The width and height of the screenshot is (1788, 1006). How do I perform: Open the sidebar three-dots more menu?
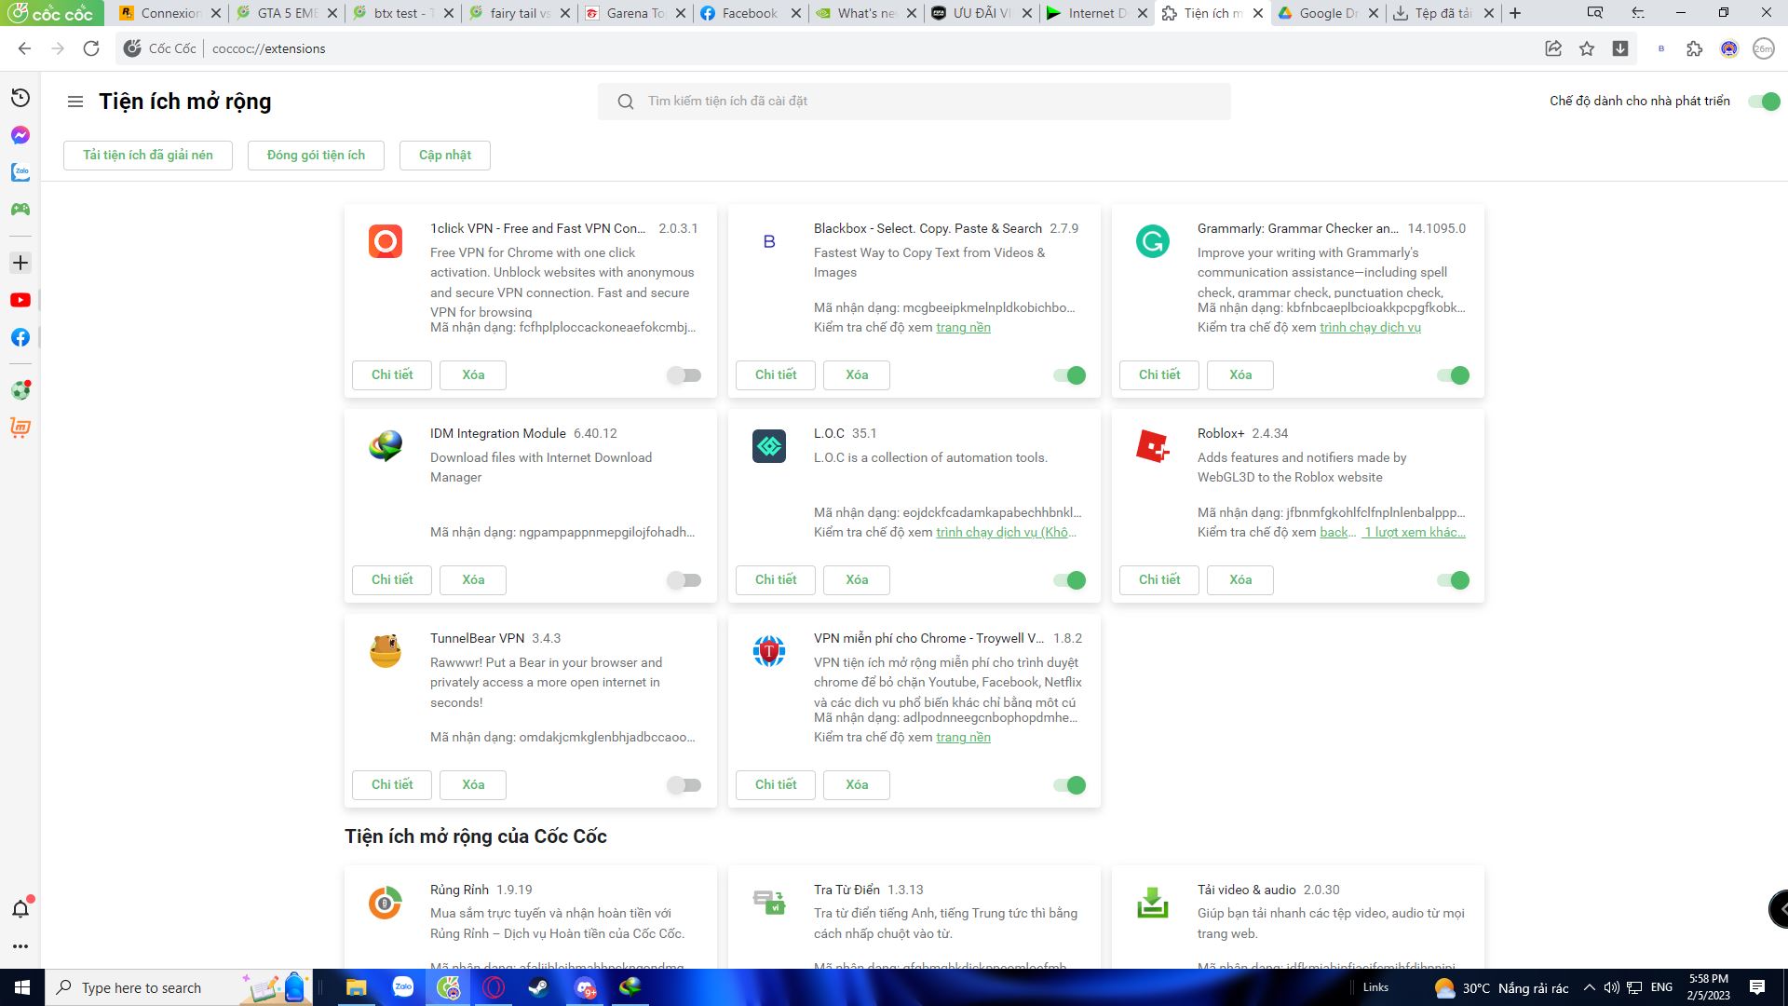click(x=20, y=946)
